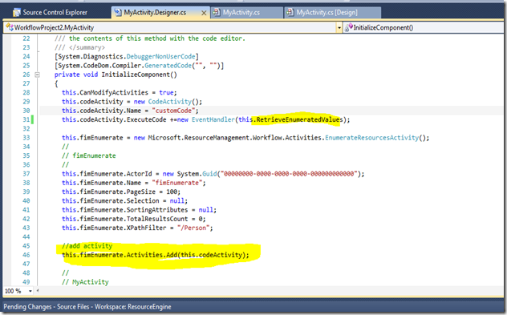Image resolution: width=507 pixels, height=315 pixels.
Task: Click line number 31 in the margin
Action: 26,120
